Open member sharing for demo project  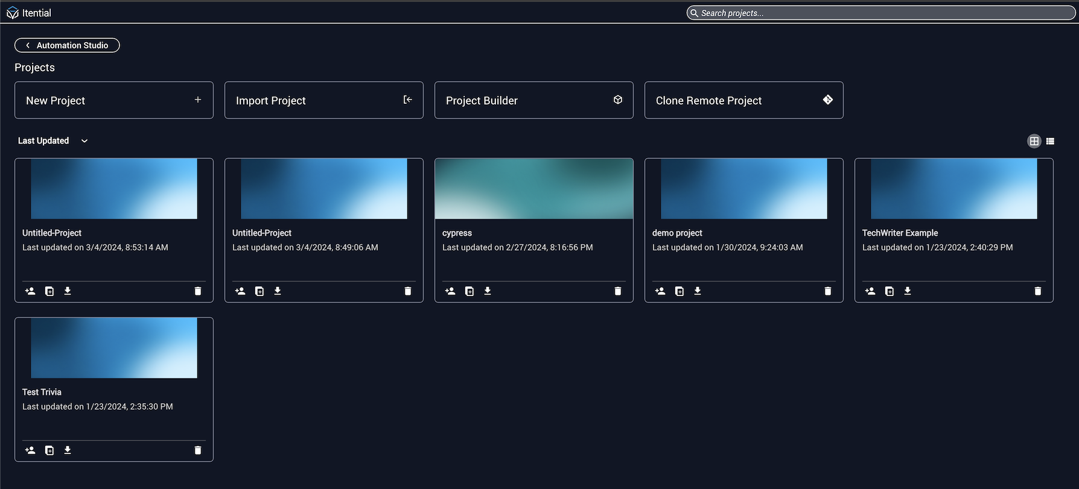coord(660,291)
